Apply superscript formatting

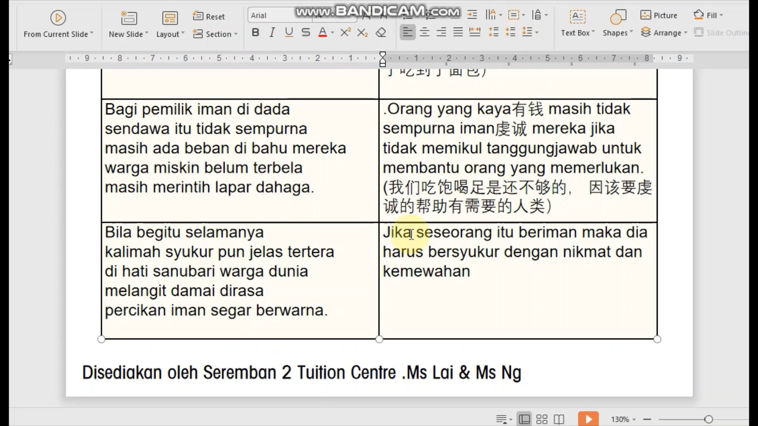345,32
